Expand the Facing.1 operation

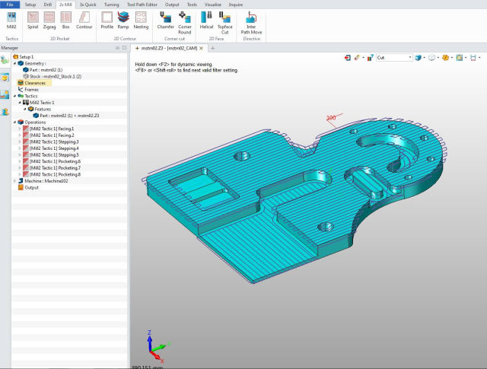pos(20,129)
